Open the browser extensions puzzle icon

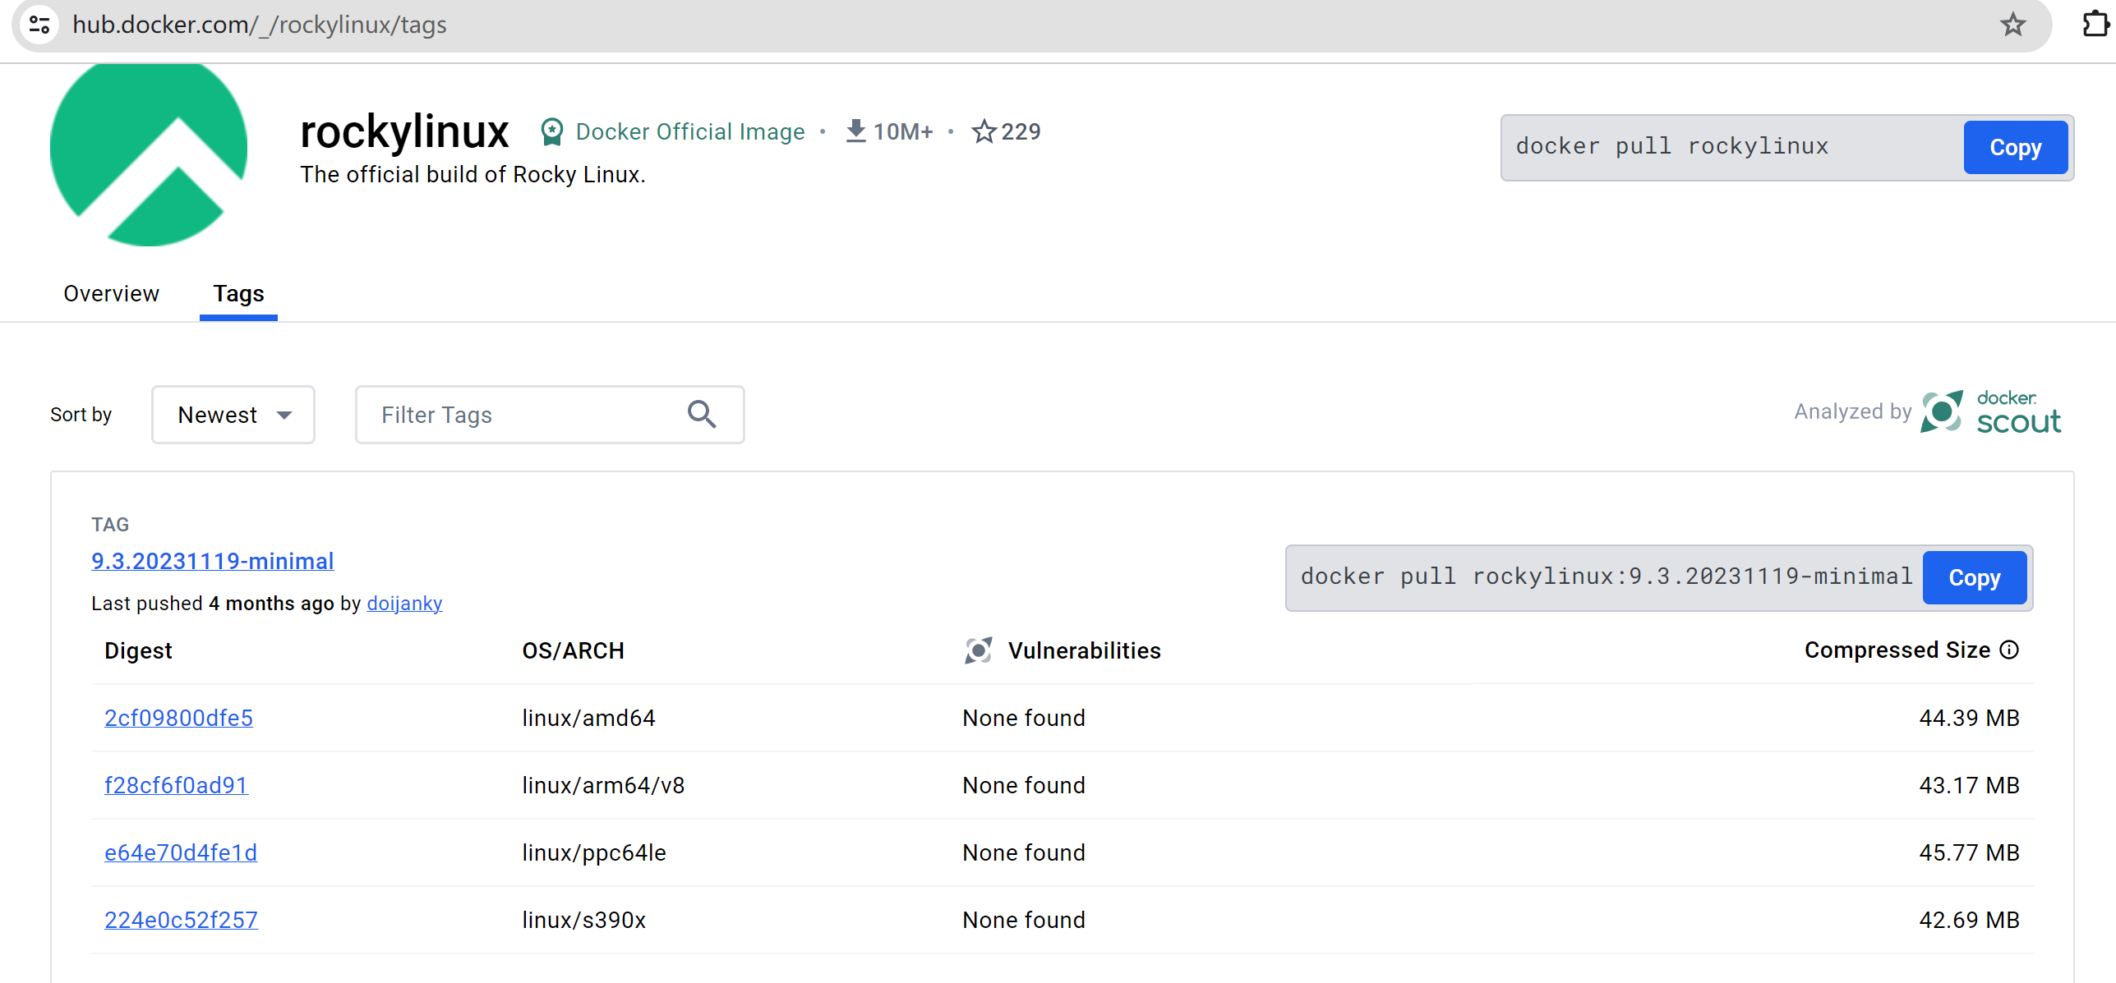[2095, 25]
